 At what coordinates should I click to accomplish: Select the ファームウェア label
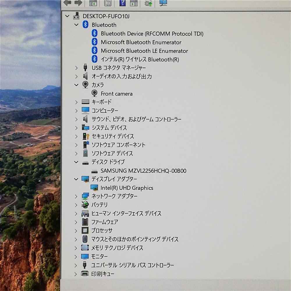click(x=104, y=222)
